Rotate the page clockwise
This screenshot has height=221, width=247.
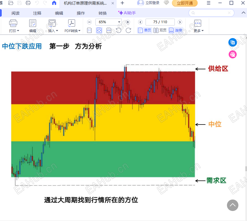(x=128, y=30)
